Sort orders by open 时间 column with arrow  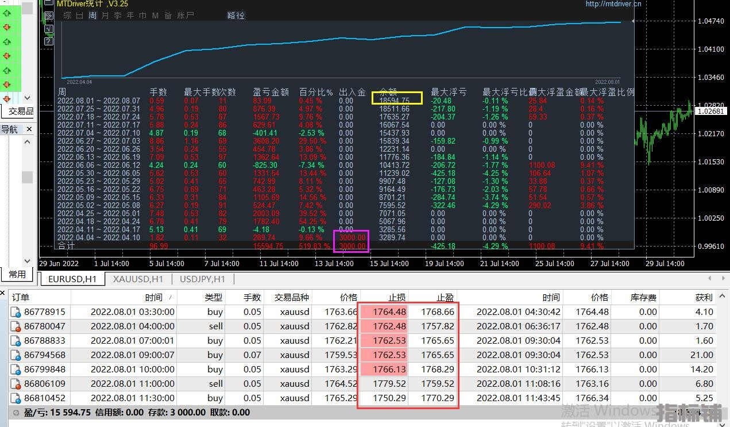(124, 297)
